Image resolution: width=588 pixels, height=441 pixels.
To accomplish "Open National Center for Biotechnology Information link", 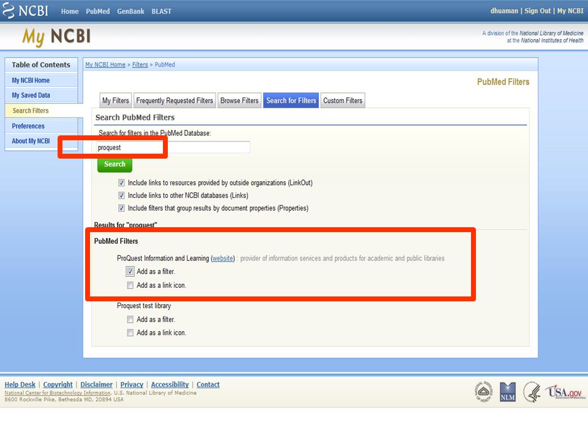I will point(58,393).
